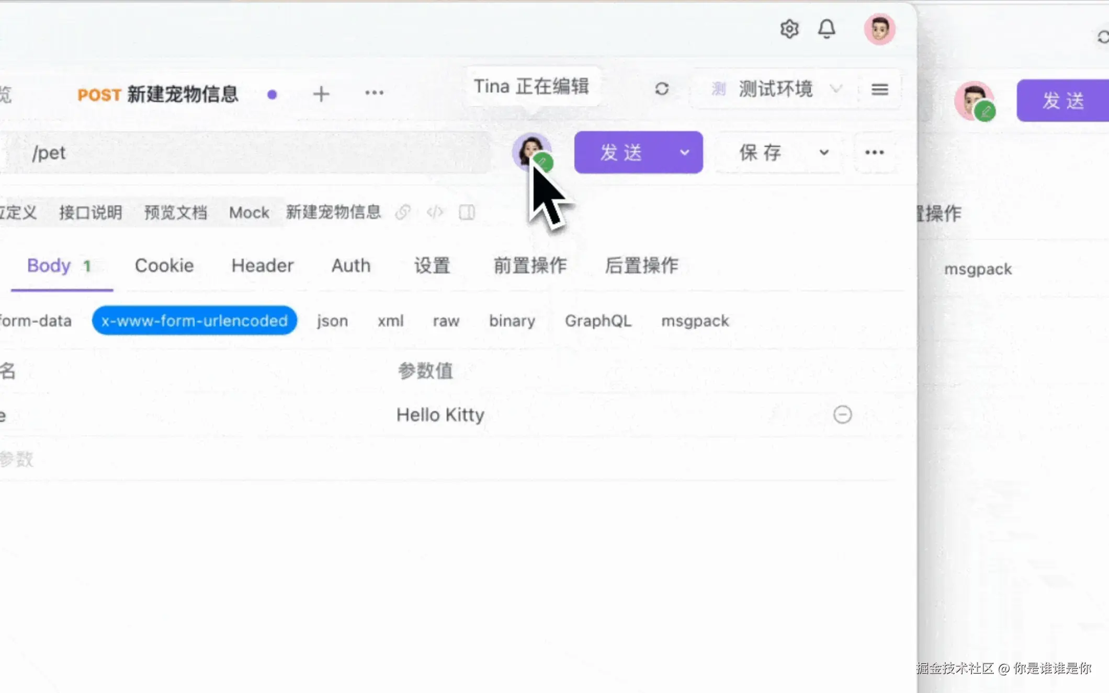Switch body type to json
1109x693 pixels.
[332, 320]
